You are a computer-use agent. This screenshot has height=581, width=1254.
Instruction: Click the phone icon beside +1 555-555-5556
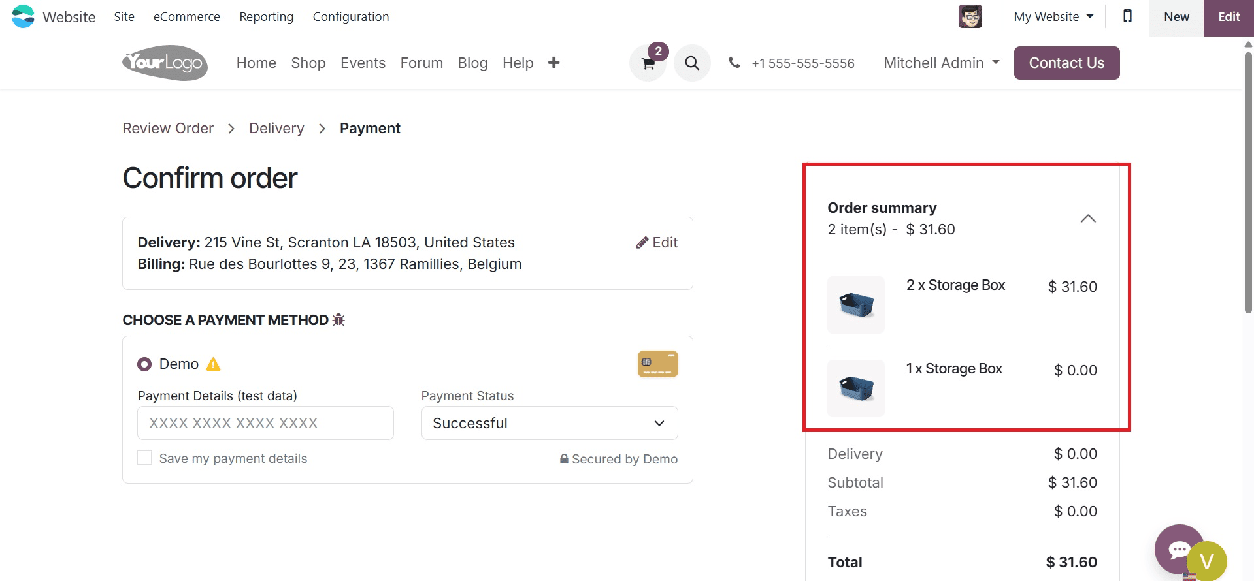[734, 63]
